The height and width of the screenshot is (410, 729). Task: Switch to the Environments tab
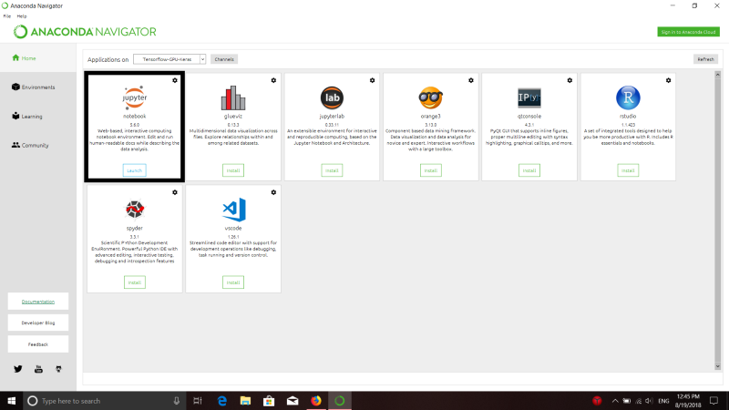pos(38,87)
